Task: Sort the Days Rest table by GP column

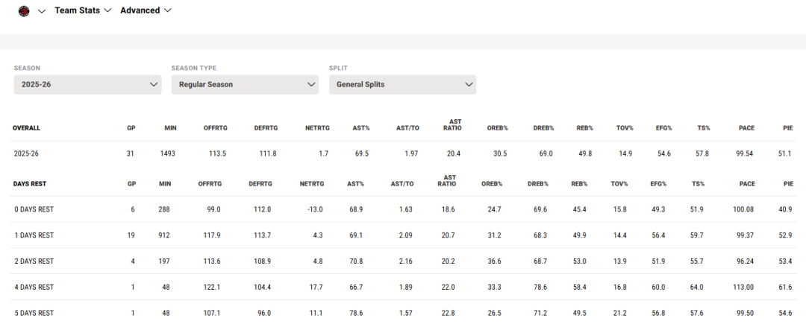Action: 133,183
